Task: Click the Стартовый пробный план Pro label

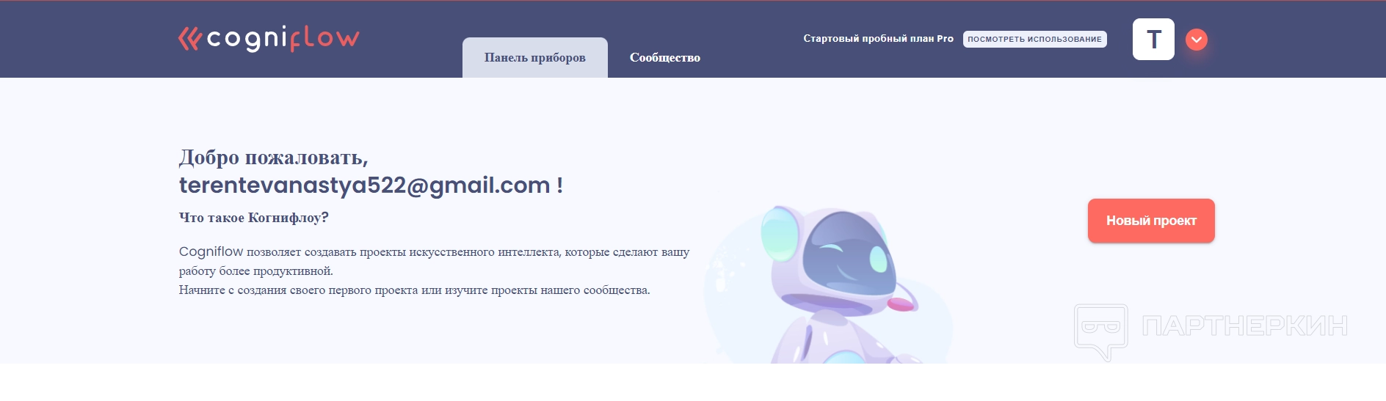Action: 878,39
